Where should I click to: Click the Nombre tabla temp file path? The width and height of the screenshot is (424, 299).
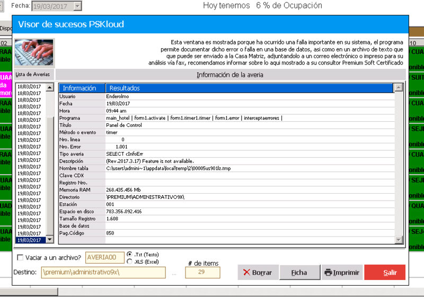pos(168,168)
